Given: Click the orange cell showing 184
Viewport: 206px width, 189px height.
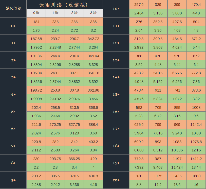Looking at the screenshot, I should coord(36,22).
